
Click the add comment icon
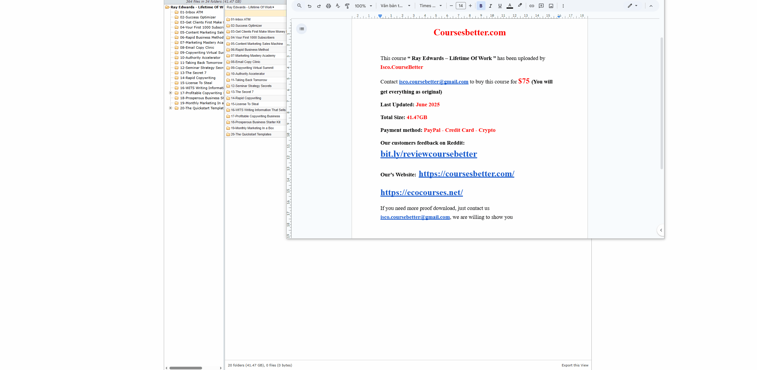pyautogui.click(x=541, y=6)
